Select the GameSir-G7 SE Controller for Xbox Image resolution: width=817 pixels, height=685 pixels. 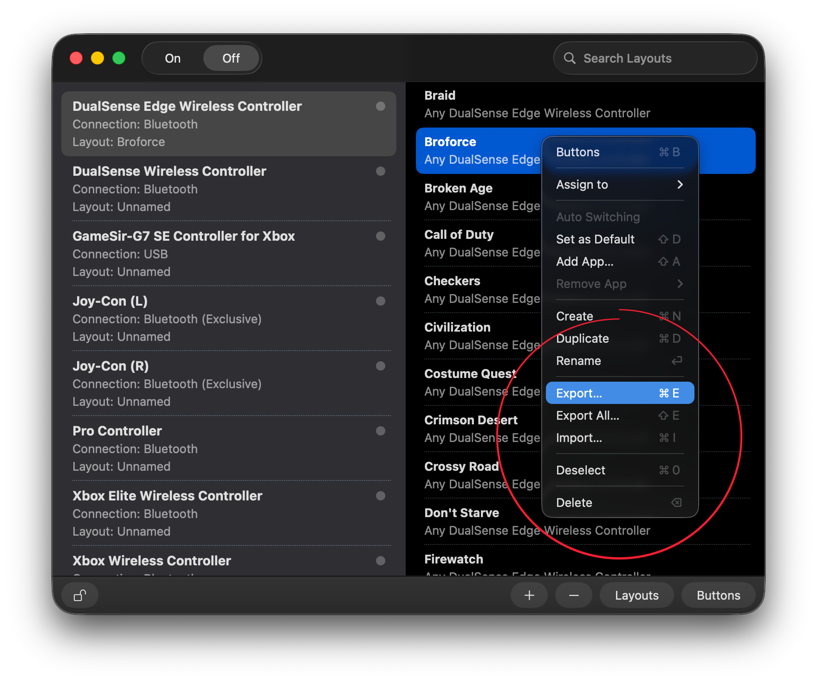(228, 254)
